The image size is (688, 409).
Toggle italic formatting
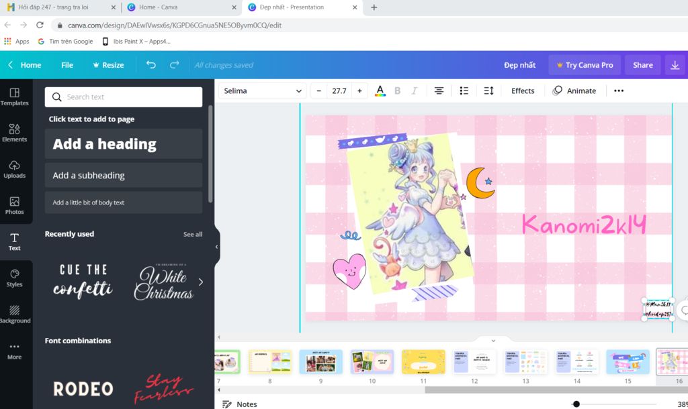coord(414,91)
